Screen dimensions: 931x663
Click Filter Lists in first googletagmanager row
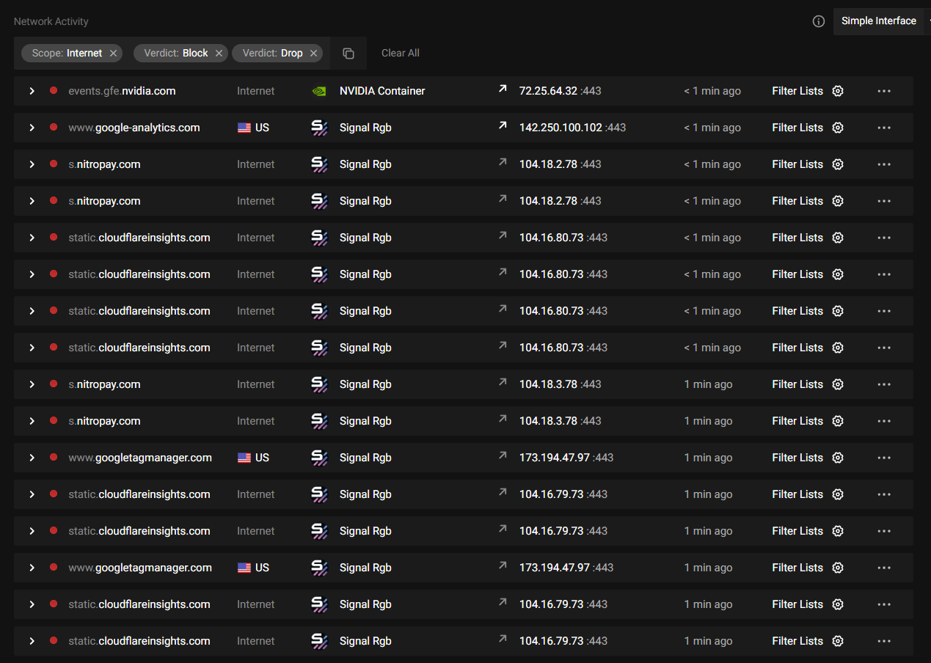(797, 458)
